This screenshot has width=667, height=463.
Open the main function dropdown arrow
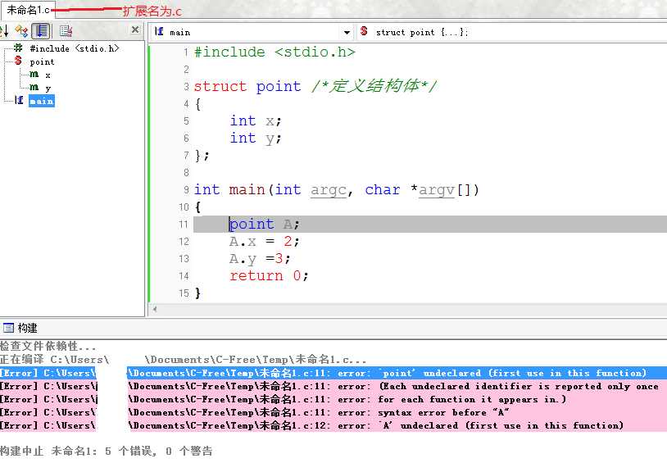(347, 32)
